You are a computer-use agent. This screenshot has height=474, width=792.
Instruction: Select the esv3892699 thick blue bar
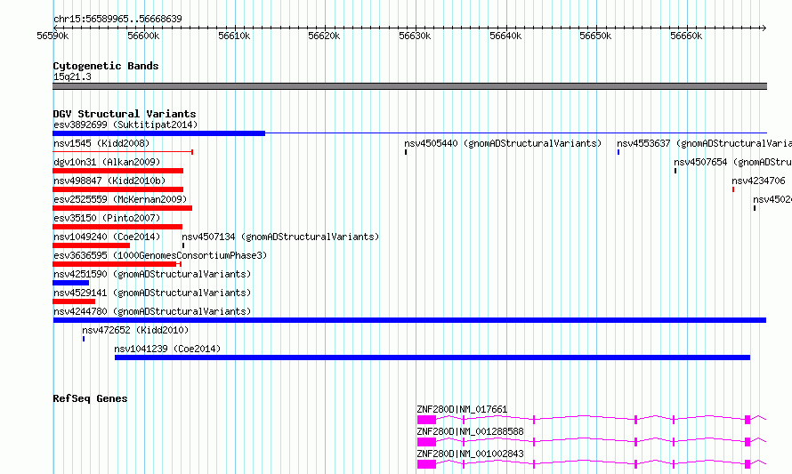pyautogui.click(x=159, y=133)
